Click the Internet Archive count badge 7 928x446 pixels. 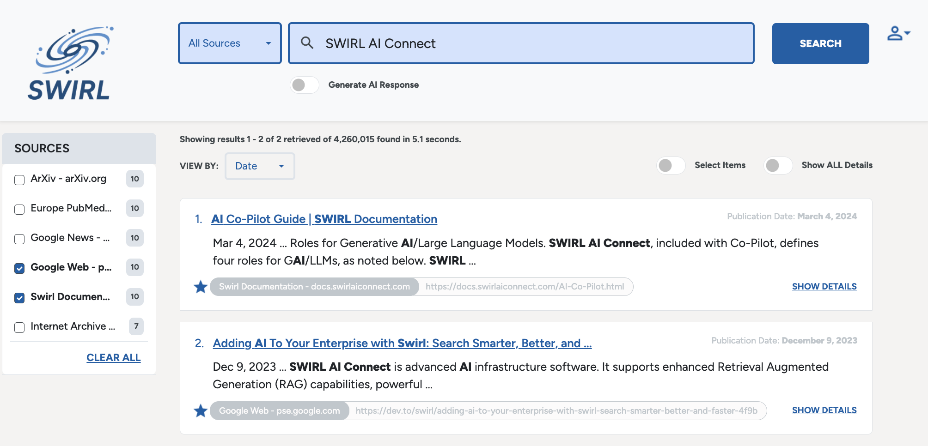coord(136,326)
